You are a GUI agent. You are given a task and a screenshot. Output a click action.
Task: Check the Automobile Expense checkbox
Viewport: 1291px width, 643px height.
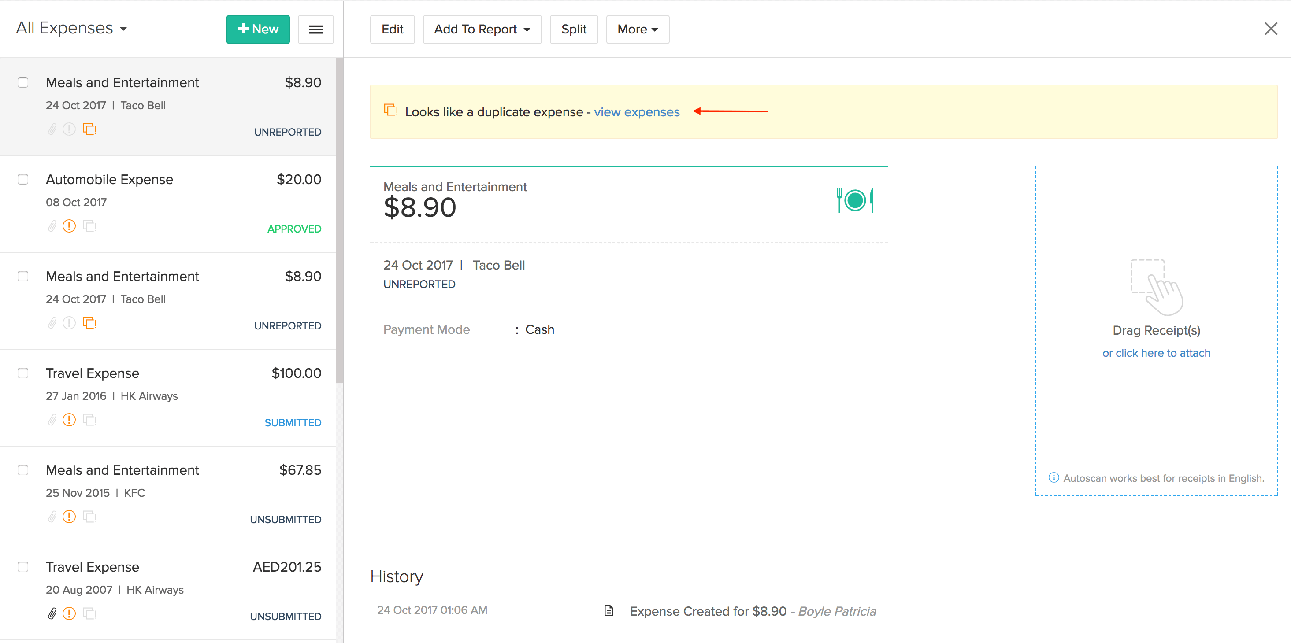tap(23, 179)
